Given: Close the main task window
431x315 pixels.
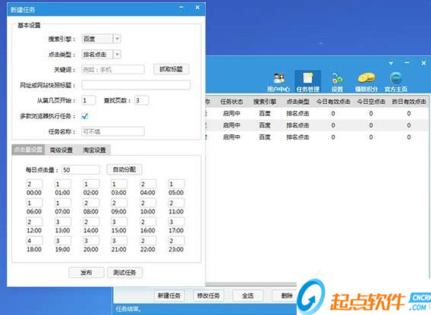Looking at the screenshot, I should point(423,63).
